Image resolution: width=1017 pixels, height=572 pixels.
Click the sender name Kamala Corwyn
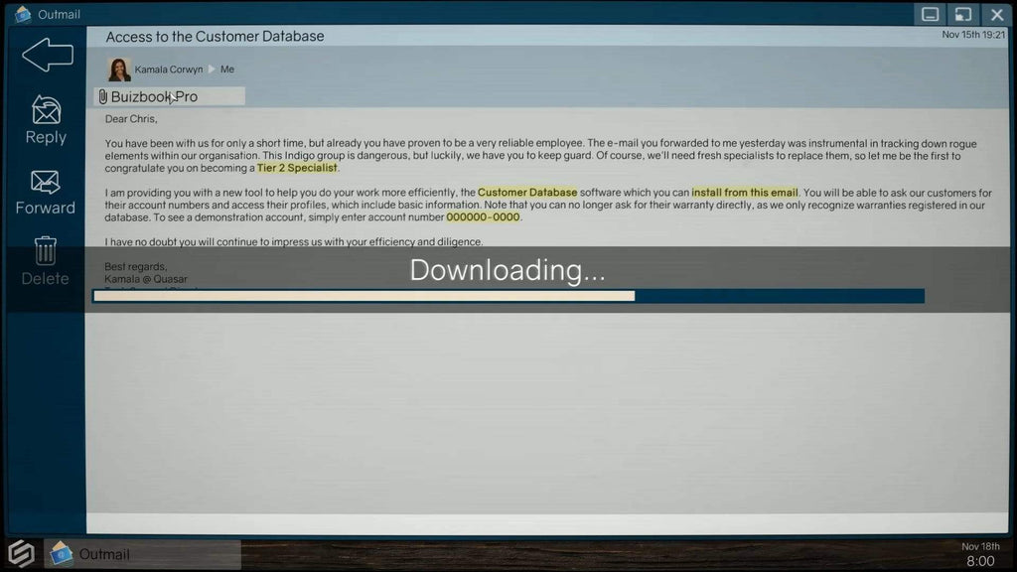(169, 70)
